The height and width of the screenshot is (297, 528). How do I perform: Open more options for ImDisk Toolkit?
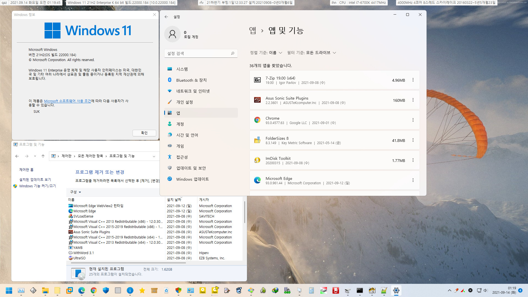tap(413, 160)
